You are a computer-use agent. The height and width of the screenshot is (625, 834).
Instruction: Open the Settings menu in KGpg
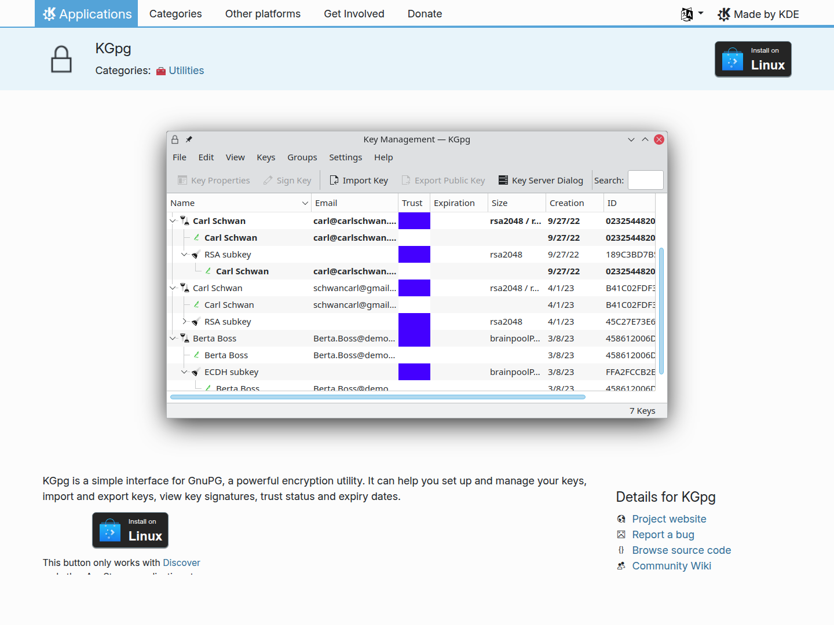click(346, 157)
